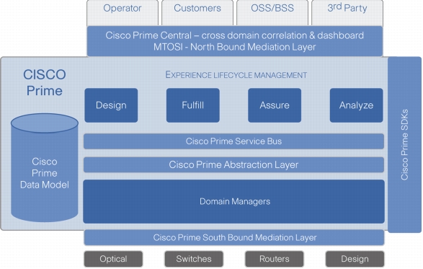Viewport: 423px width, 269px height.
Task: Select the Customers tab
Action: pos(197,13)
